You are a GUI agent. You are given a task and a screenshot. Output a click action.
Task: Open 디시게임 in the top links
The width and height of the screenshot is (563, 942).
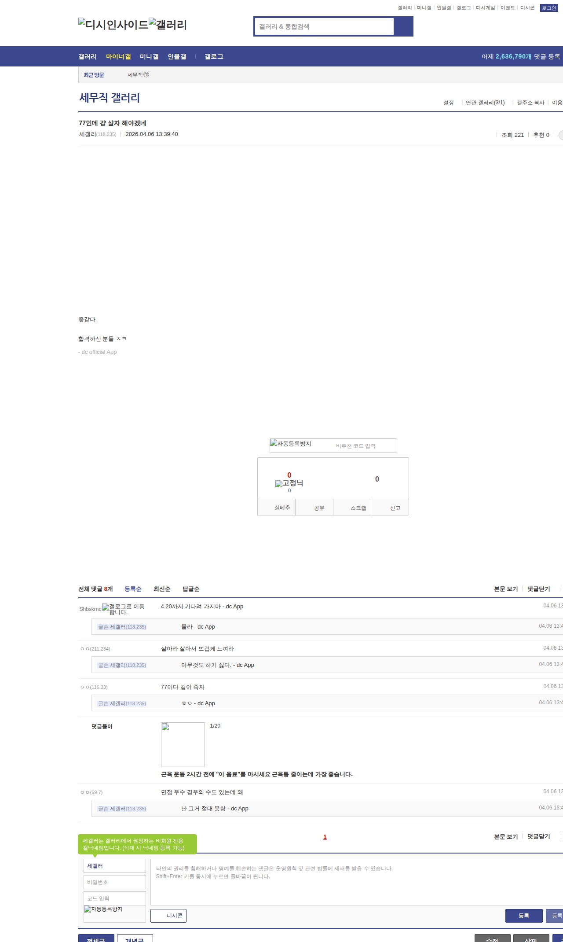(485, 8)
